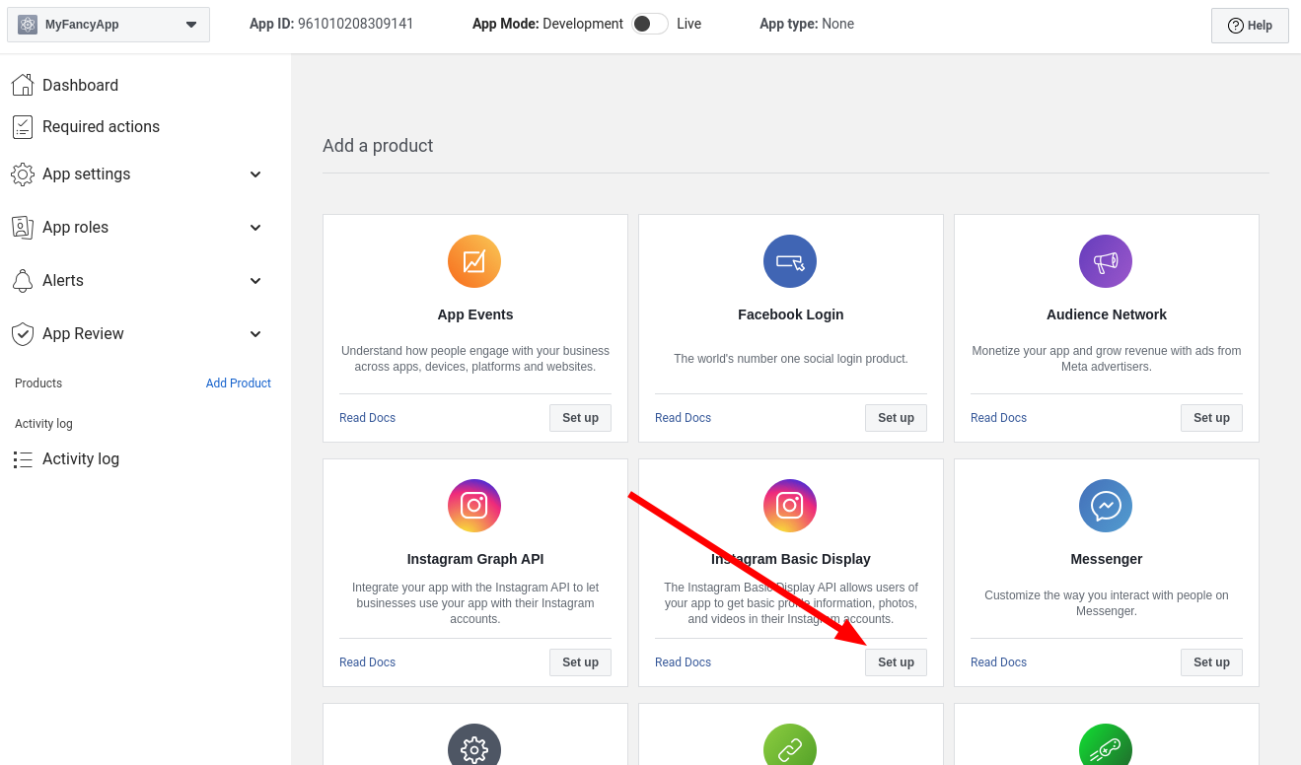Click the Messenger product icon

1106,506
